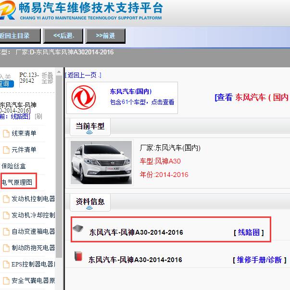Open the 返回上一页 link

(83, 76)
